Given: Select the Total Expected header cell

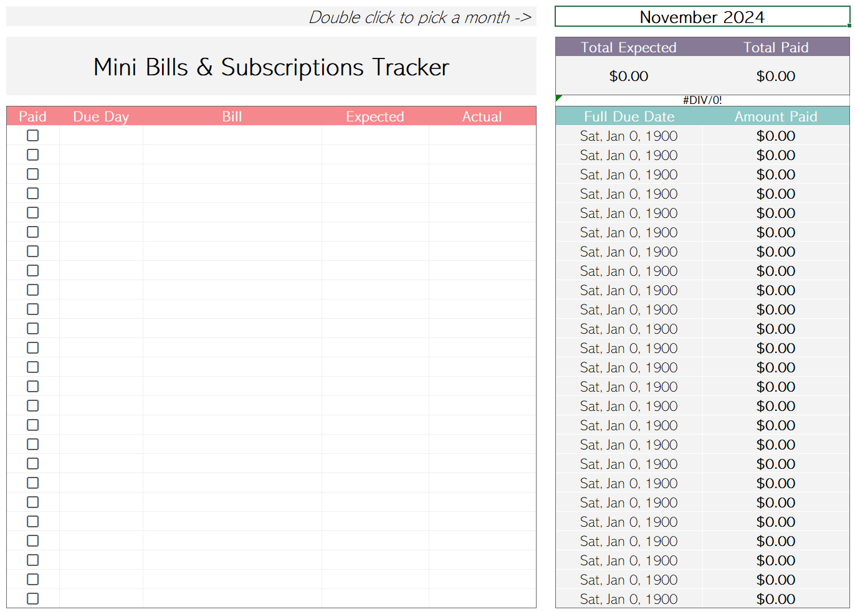Looking at the screenshot, I should (629, 47).
